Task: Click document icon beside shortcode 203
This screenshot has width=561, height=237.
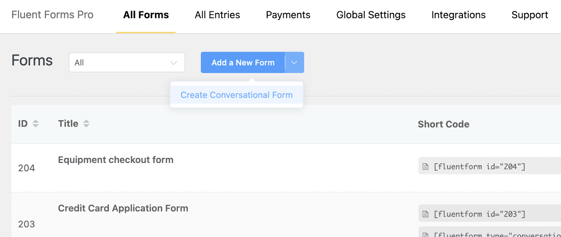Action: 425,214
